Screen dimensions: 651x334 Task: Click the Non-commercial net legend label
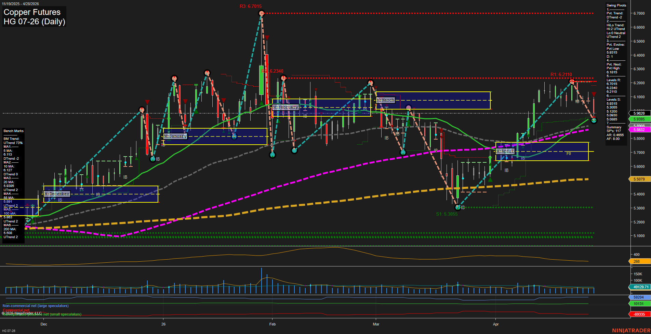pos(36,306)
